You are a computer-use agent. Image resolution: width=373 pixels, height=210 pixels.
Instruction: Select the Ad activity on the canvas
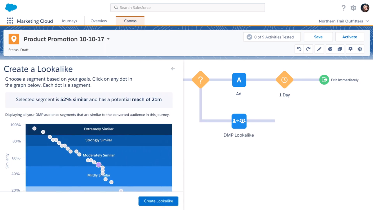pos(239,80)
